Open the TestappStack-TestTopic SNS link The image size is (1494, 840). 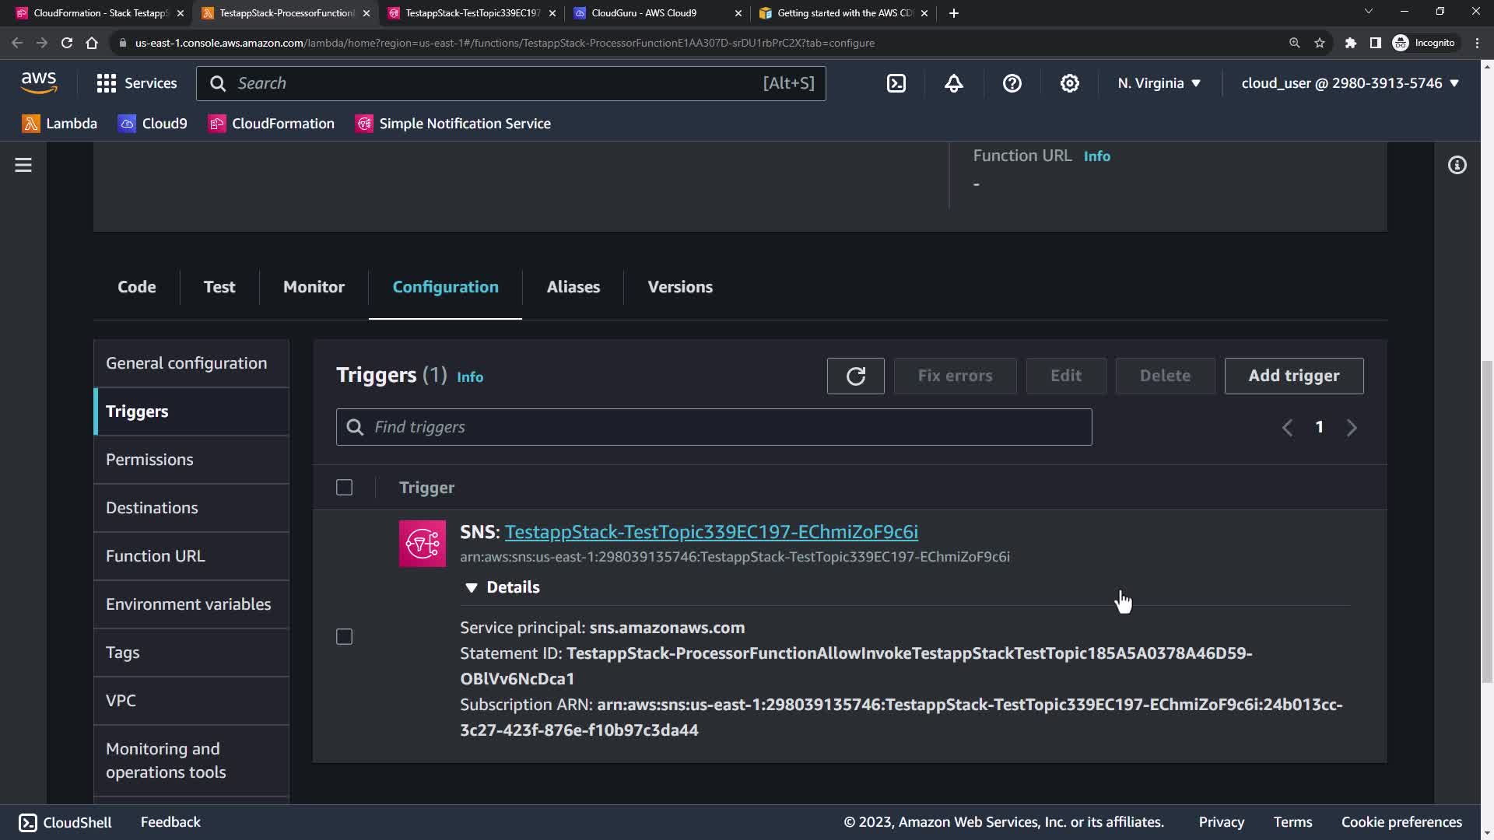pyautogui.click(x=711, y=532)
